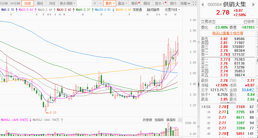This screenshot has height=138, width=258.
Task: Click the MA60:2.37 moving average label
Action: (83, 10)
